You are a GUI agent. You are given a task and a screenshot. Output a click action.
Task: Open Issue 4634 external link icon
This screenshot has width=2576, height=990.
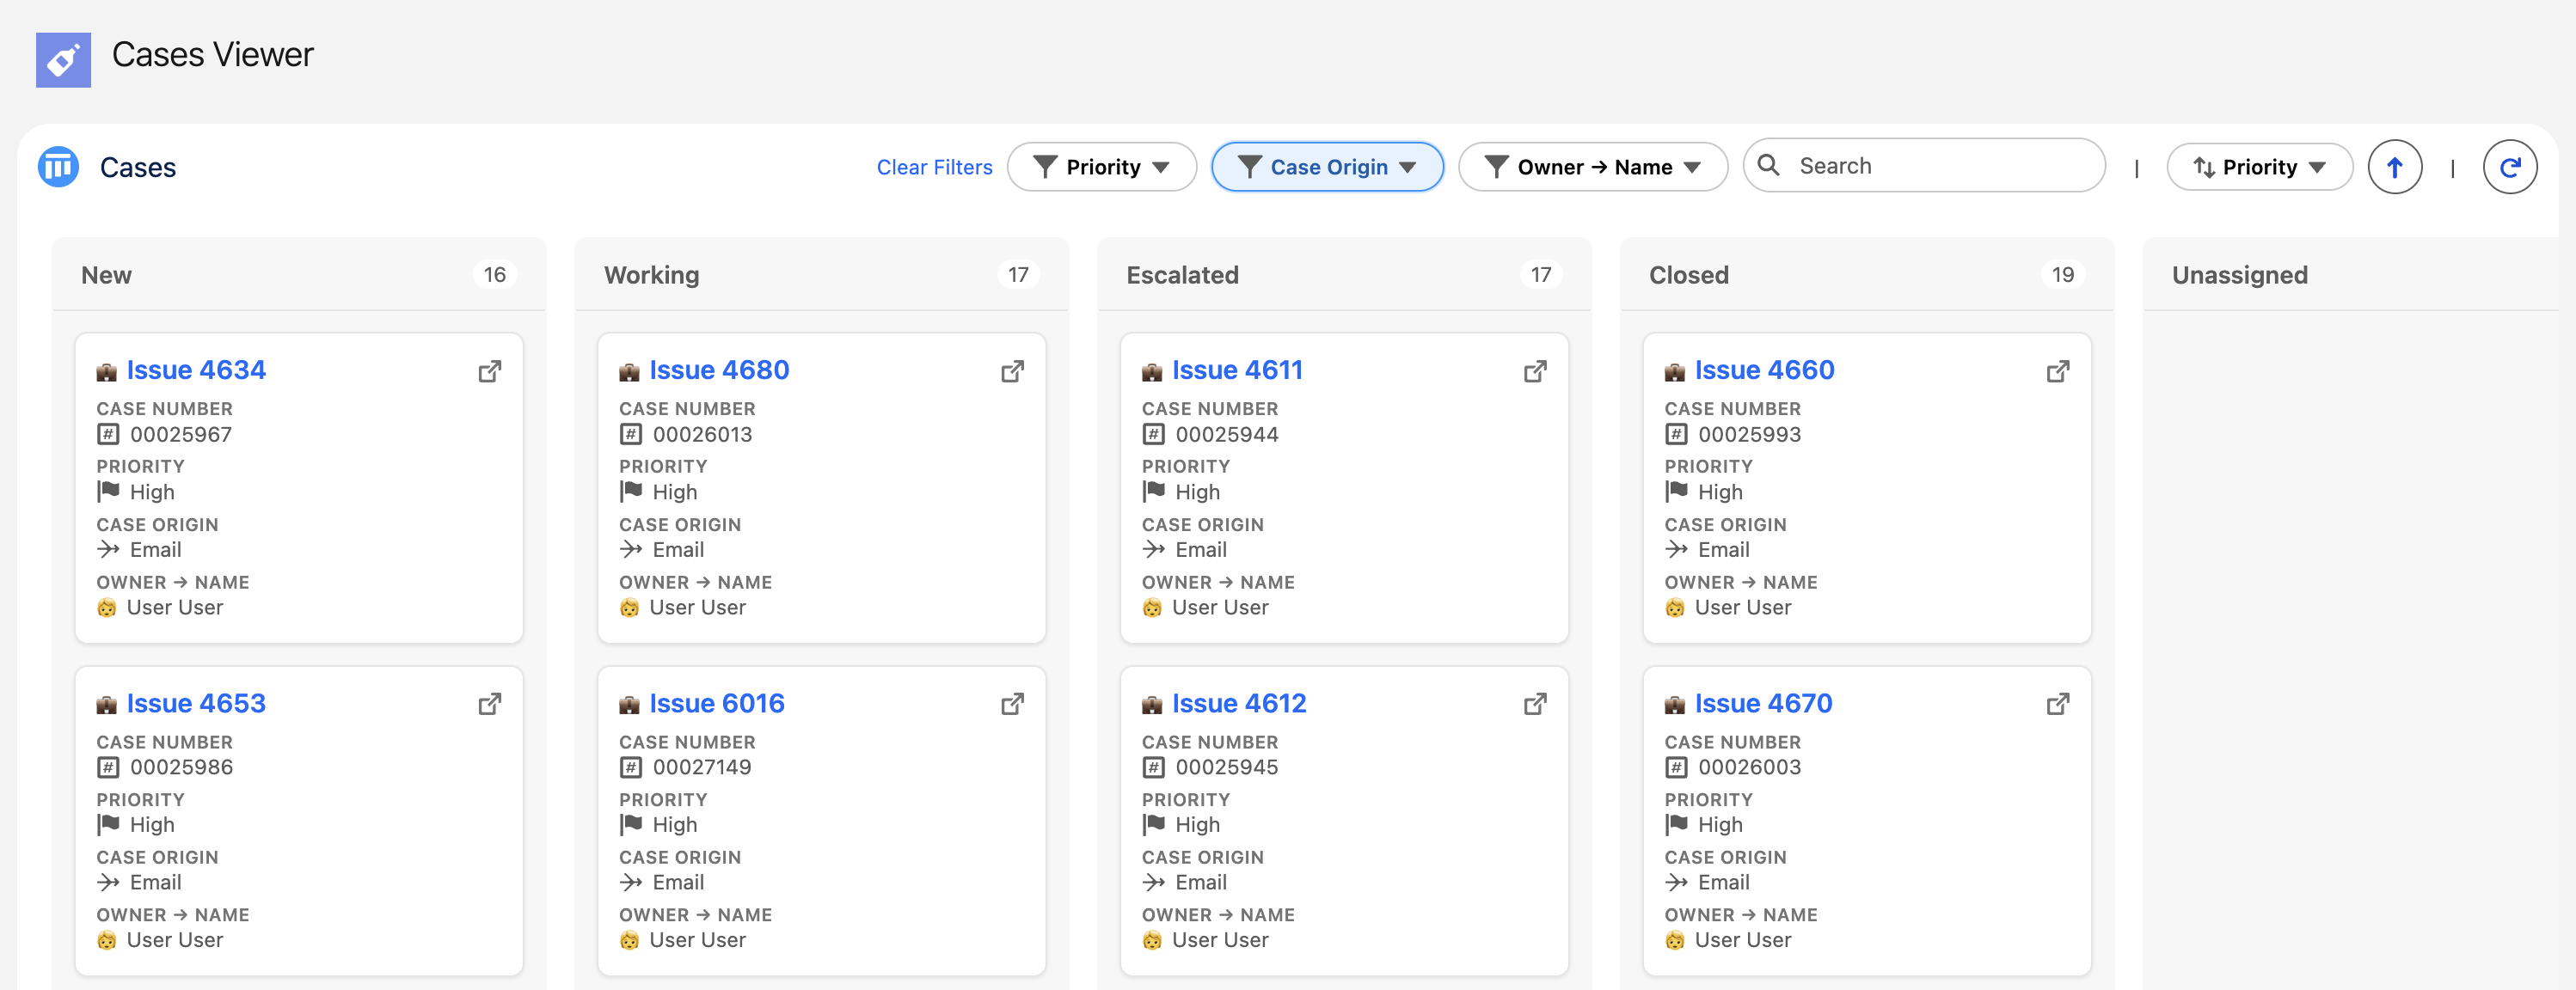[490, 371]
